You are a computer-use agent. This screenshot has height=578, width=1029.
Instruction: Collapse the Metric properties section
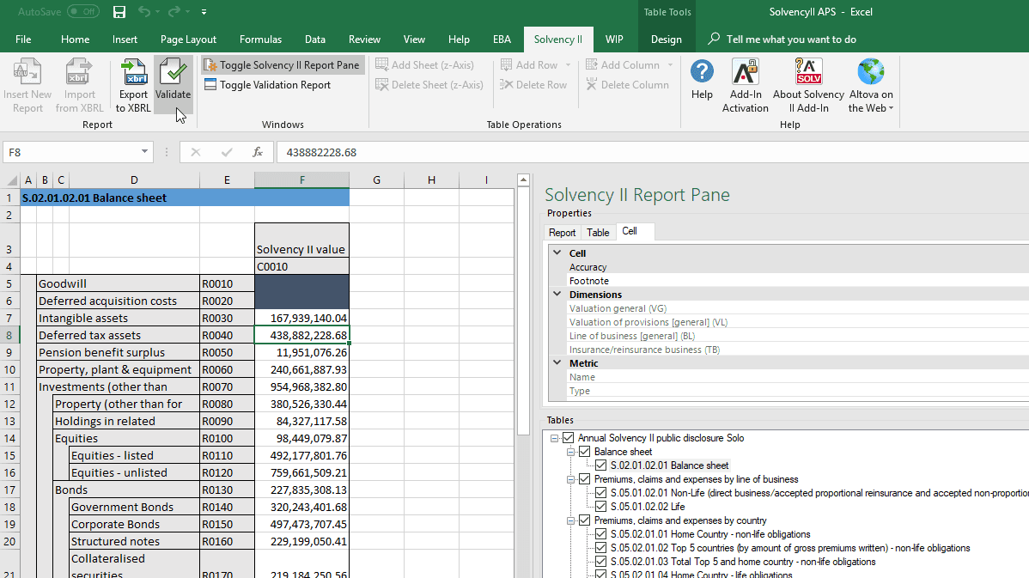(557, 362)
